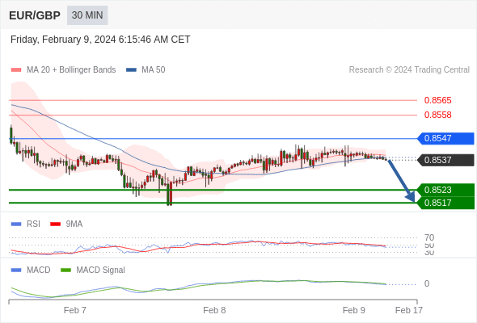The image size is (477, 323).
Task: Click the red 9MA legend swatch
Action: 55,224
